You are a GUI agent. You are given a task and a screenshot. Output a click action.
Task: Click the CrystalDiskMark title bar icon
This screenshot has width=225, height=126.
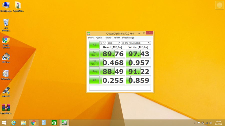(89, 33)
